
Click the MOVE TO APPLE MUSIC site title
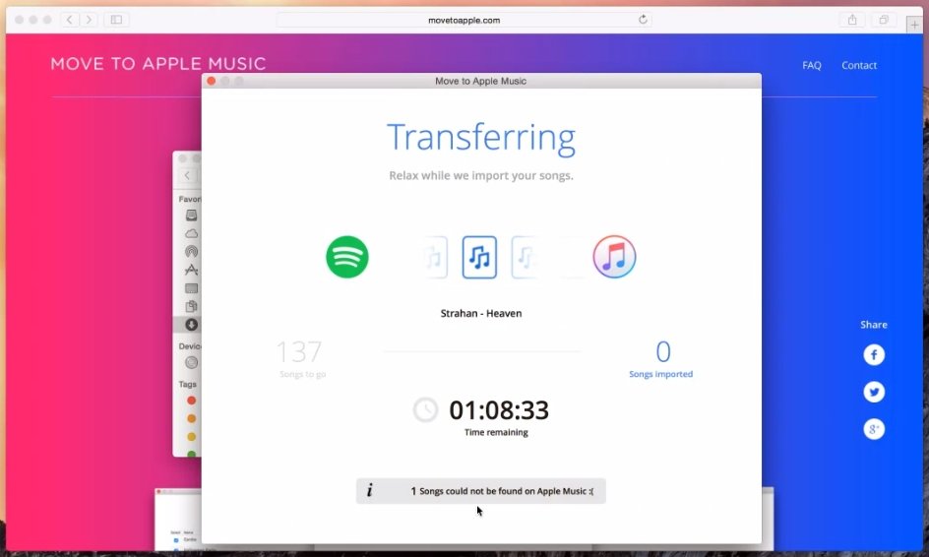[158, 63]
